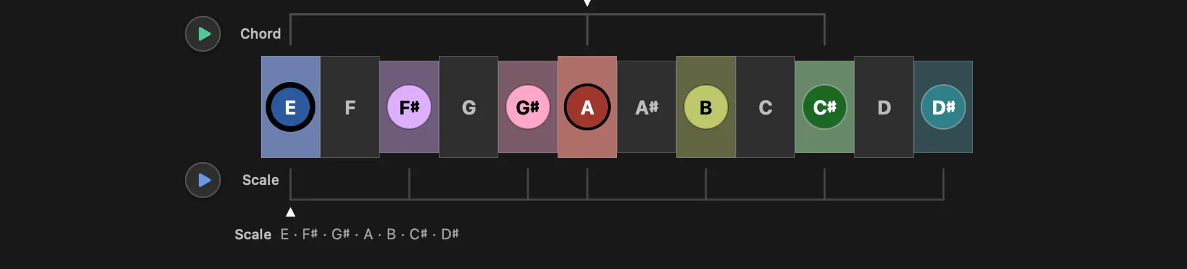The width and height of the screenshot is (1187, 269).
Task: Play the scale with blue play button
Action: point(203,180)
